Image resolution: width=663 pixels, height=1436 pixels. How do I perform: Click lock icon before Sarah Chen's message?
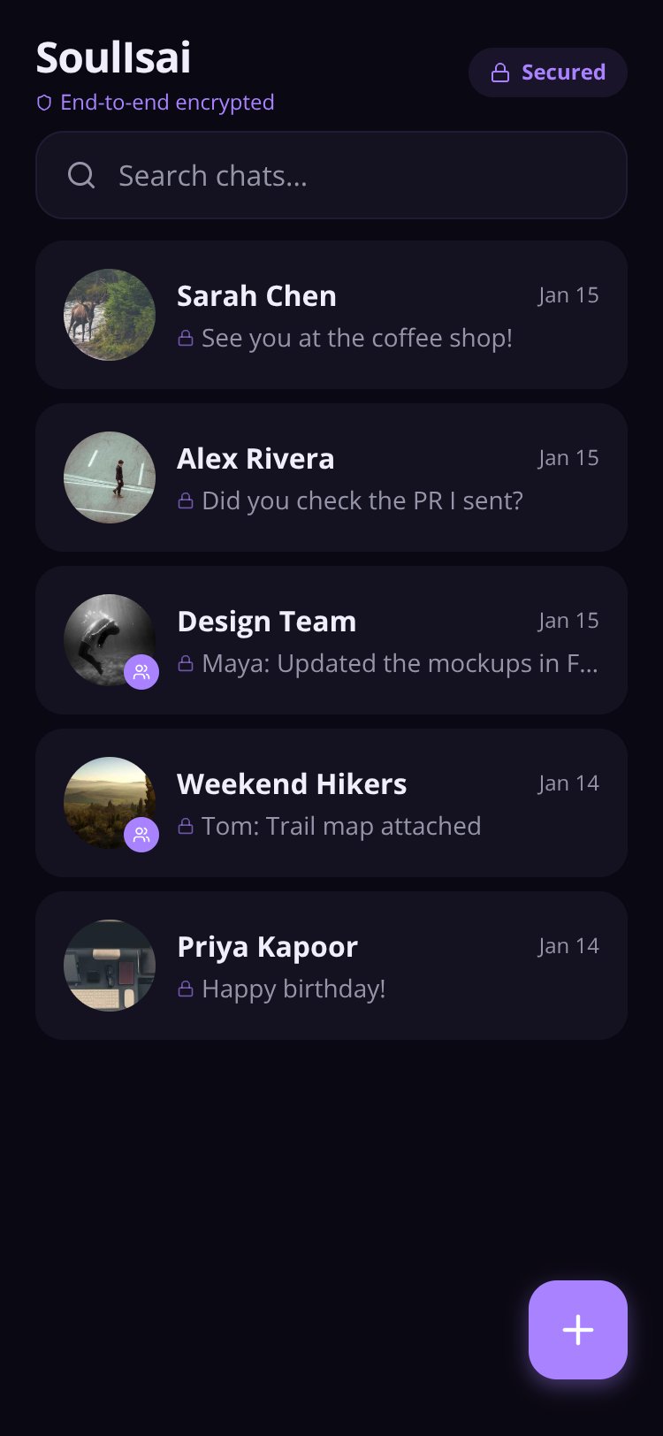point(186,338)
